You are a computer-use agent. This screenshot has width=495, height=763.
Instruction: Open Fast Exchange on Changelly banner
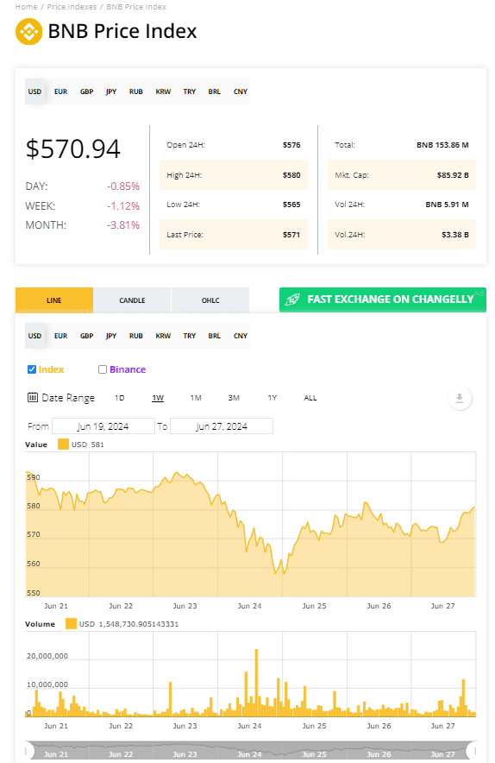click(383, 300)
